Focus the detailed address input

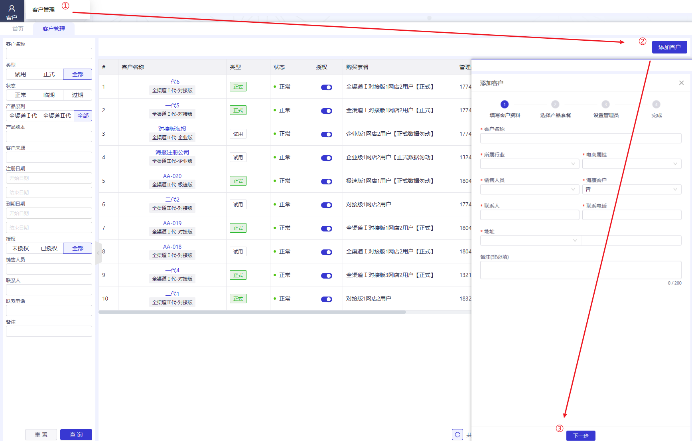point(631,240)
